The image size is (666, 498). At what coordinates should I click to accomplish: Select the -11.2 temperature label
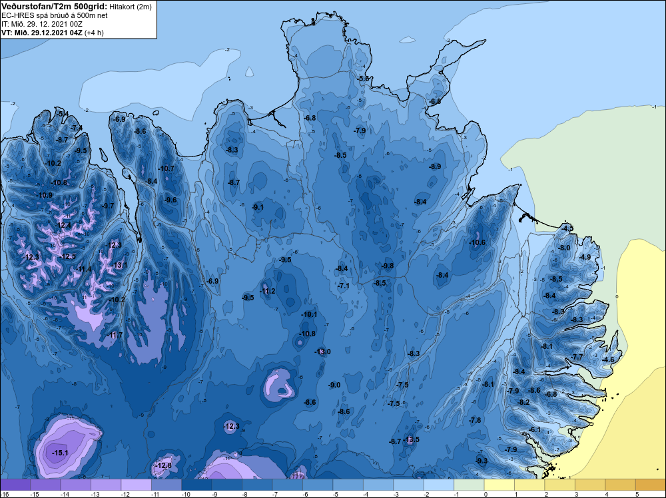pyautogui.click(x=267, y=291)
